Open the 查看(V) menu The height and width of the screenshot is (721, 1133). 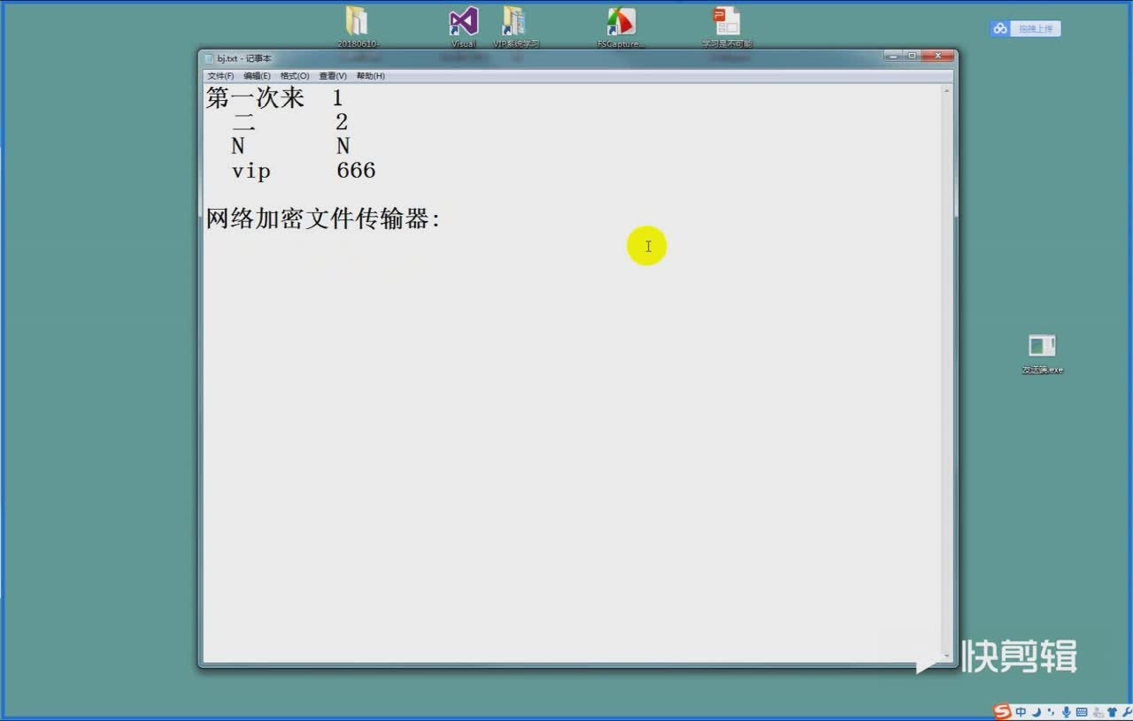[x=333, y=76]
